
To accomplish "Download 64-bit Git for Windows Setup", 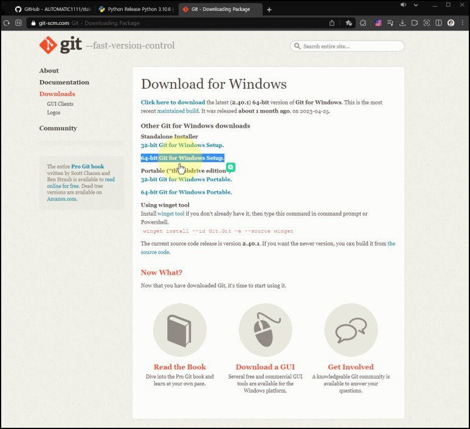I will (182, 158).
